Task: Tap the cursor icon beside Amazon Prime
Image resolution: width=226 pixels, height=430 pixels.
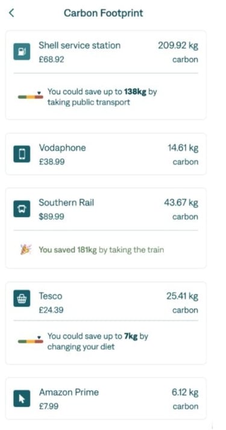Action: click(x=22, y=399)
